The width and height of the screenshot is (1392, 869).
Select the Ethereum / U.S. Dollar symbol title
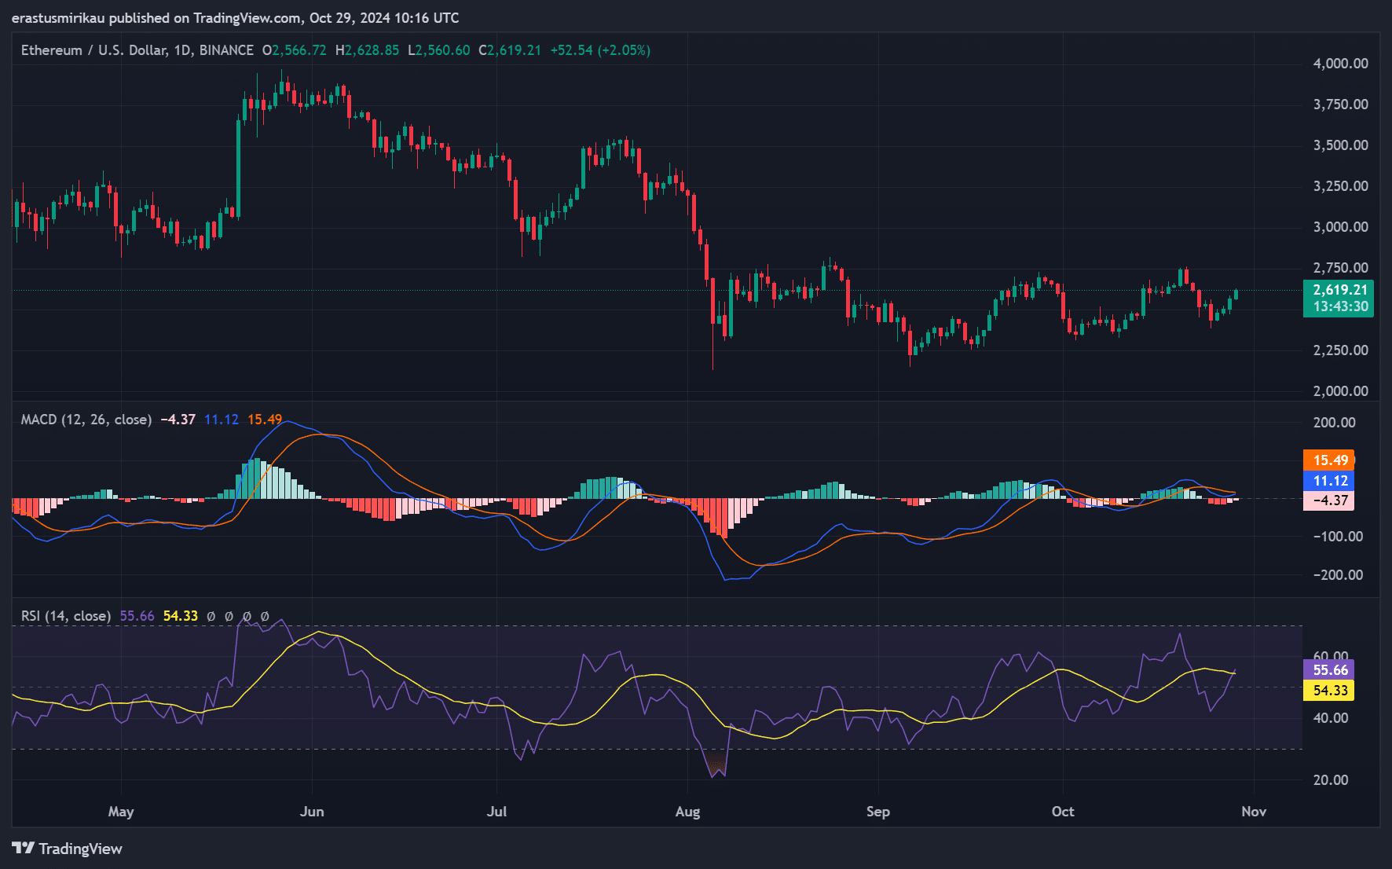pyautogui.click(x=94, y=50)
